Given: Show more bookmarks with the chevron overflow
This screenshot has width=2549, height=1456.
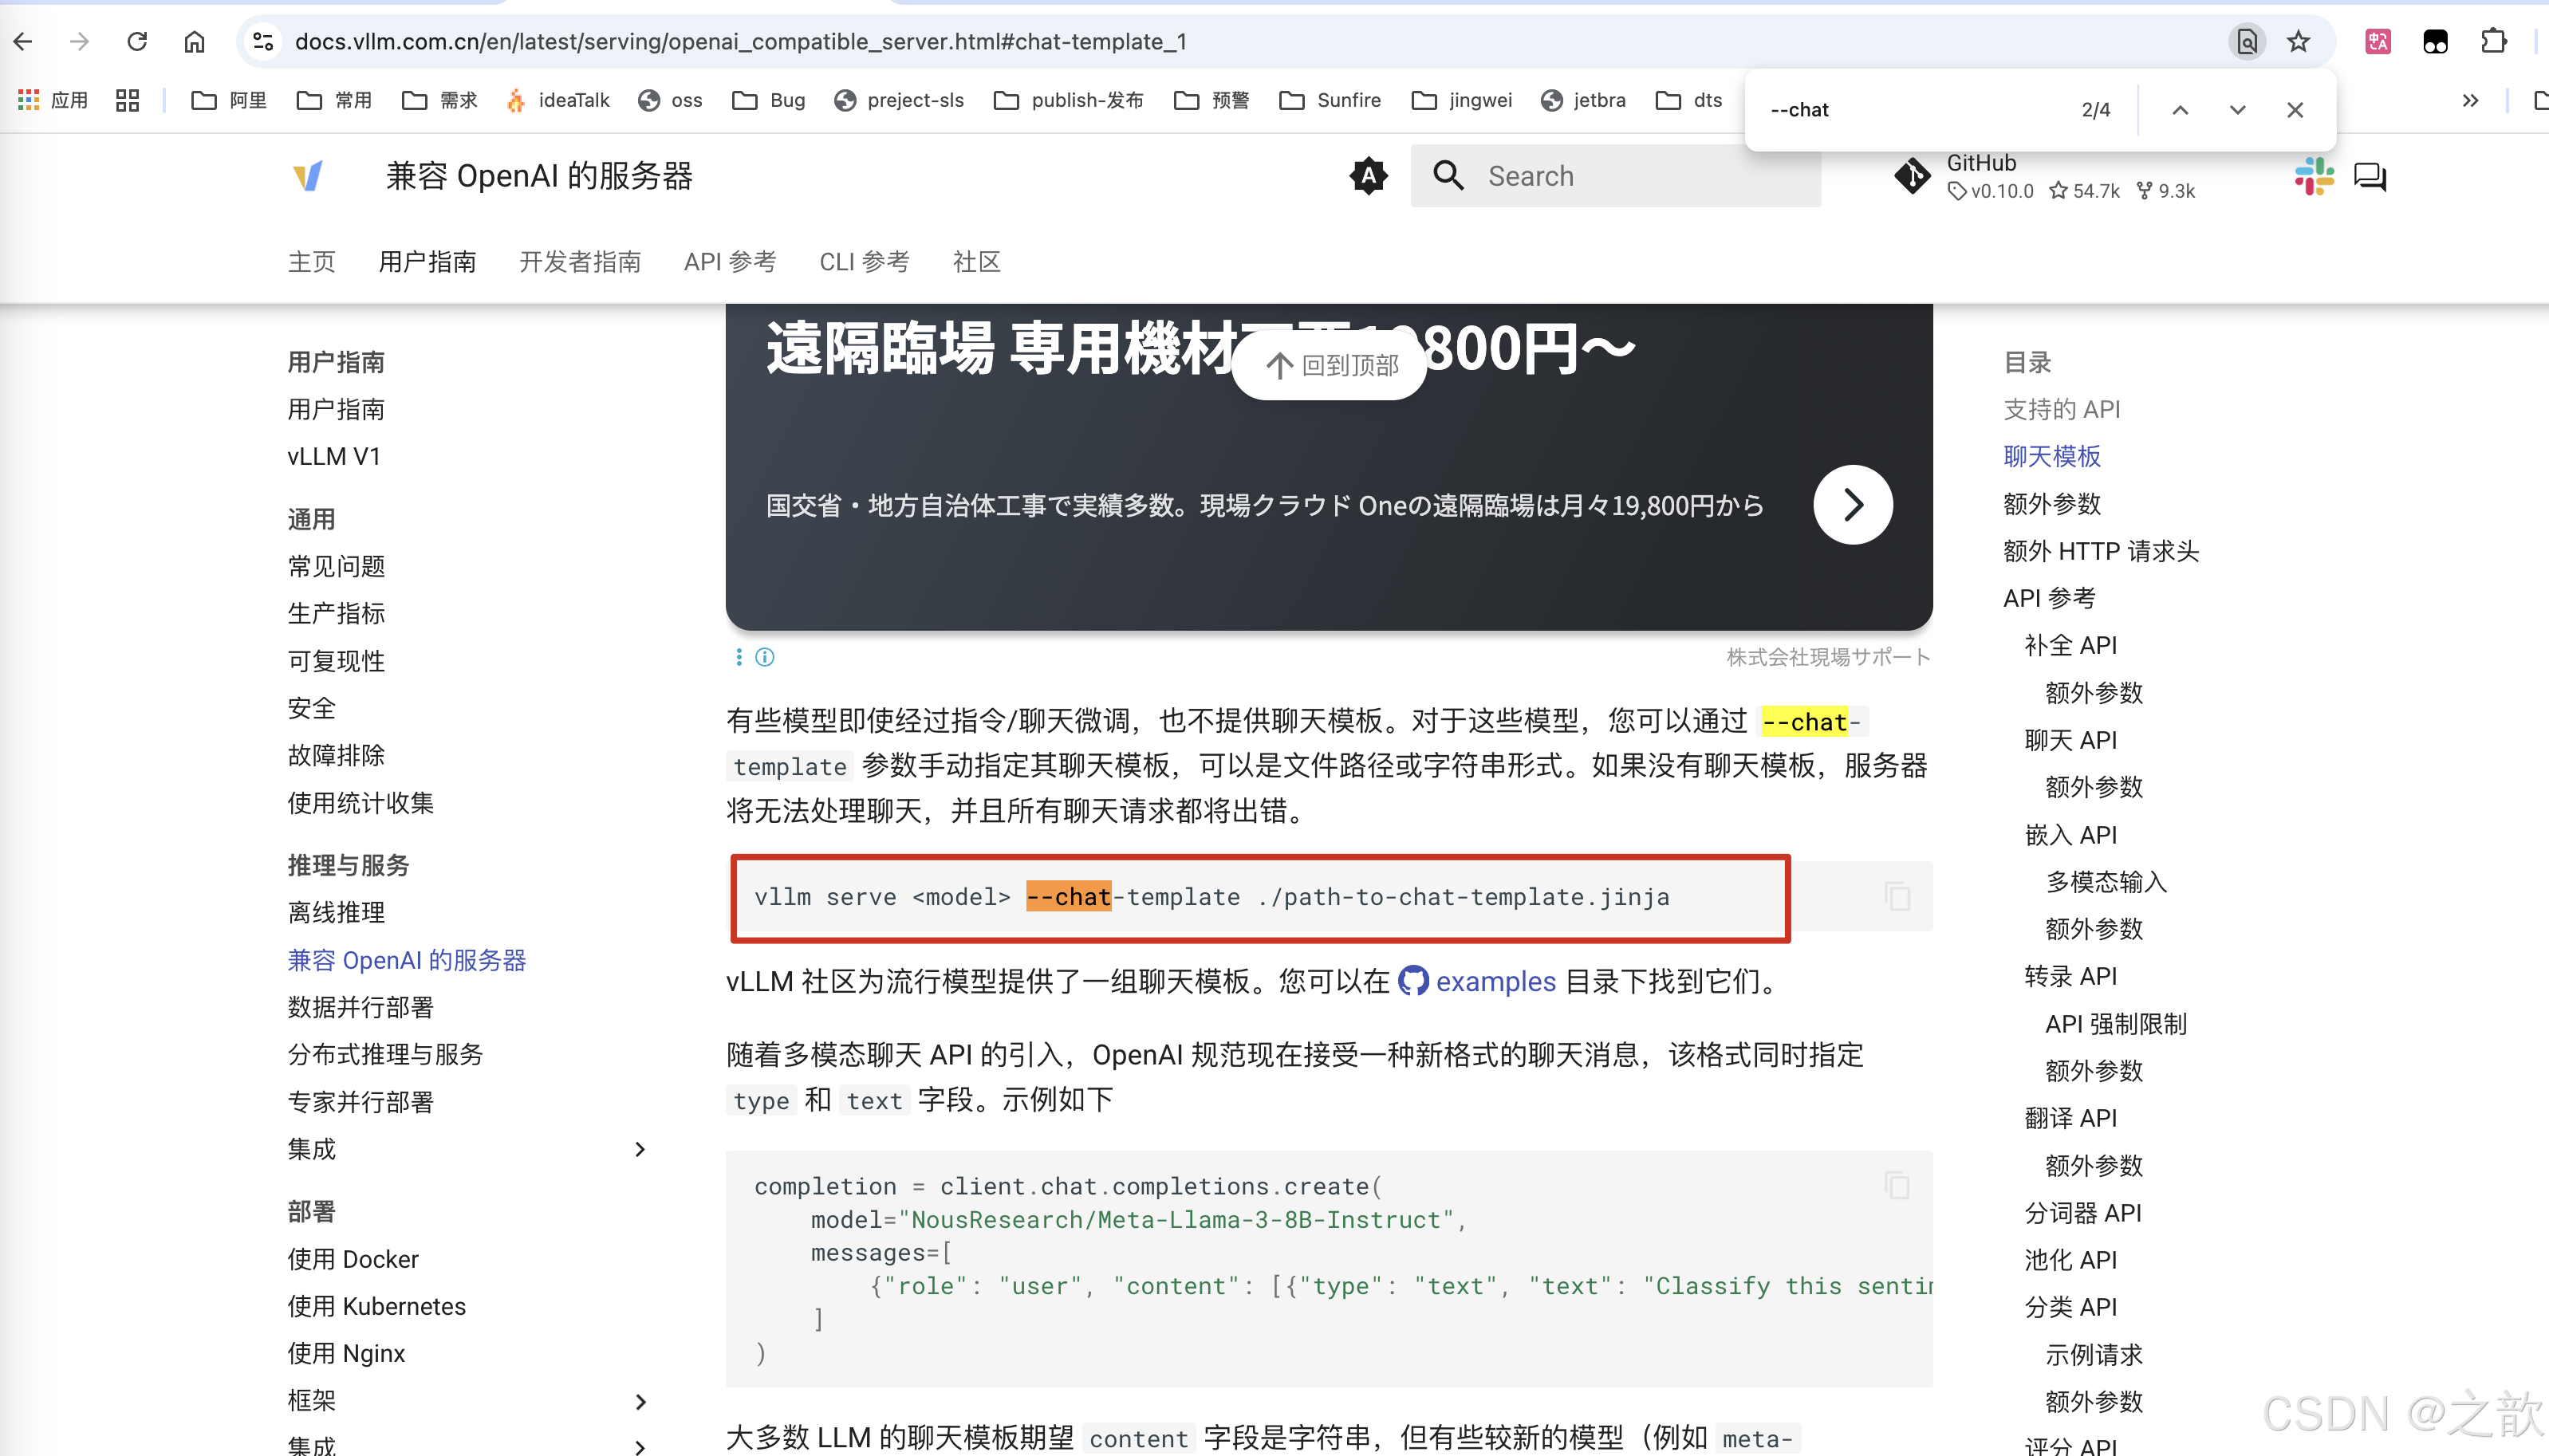Looking at the screenshot, I should 2470,100.
